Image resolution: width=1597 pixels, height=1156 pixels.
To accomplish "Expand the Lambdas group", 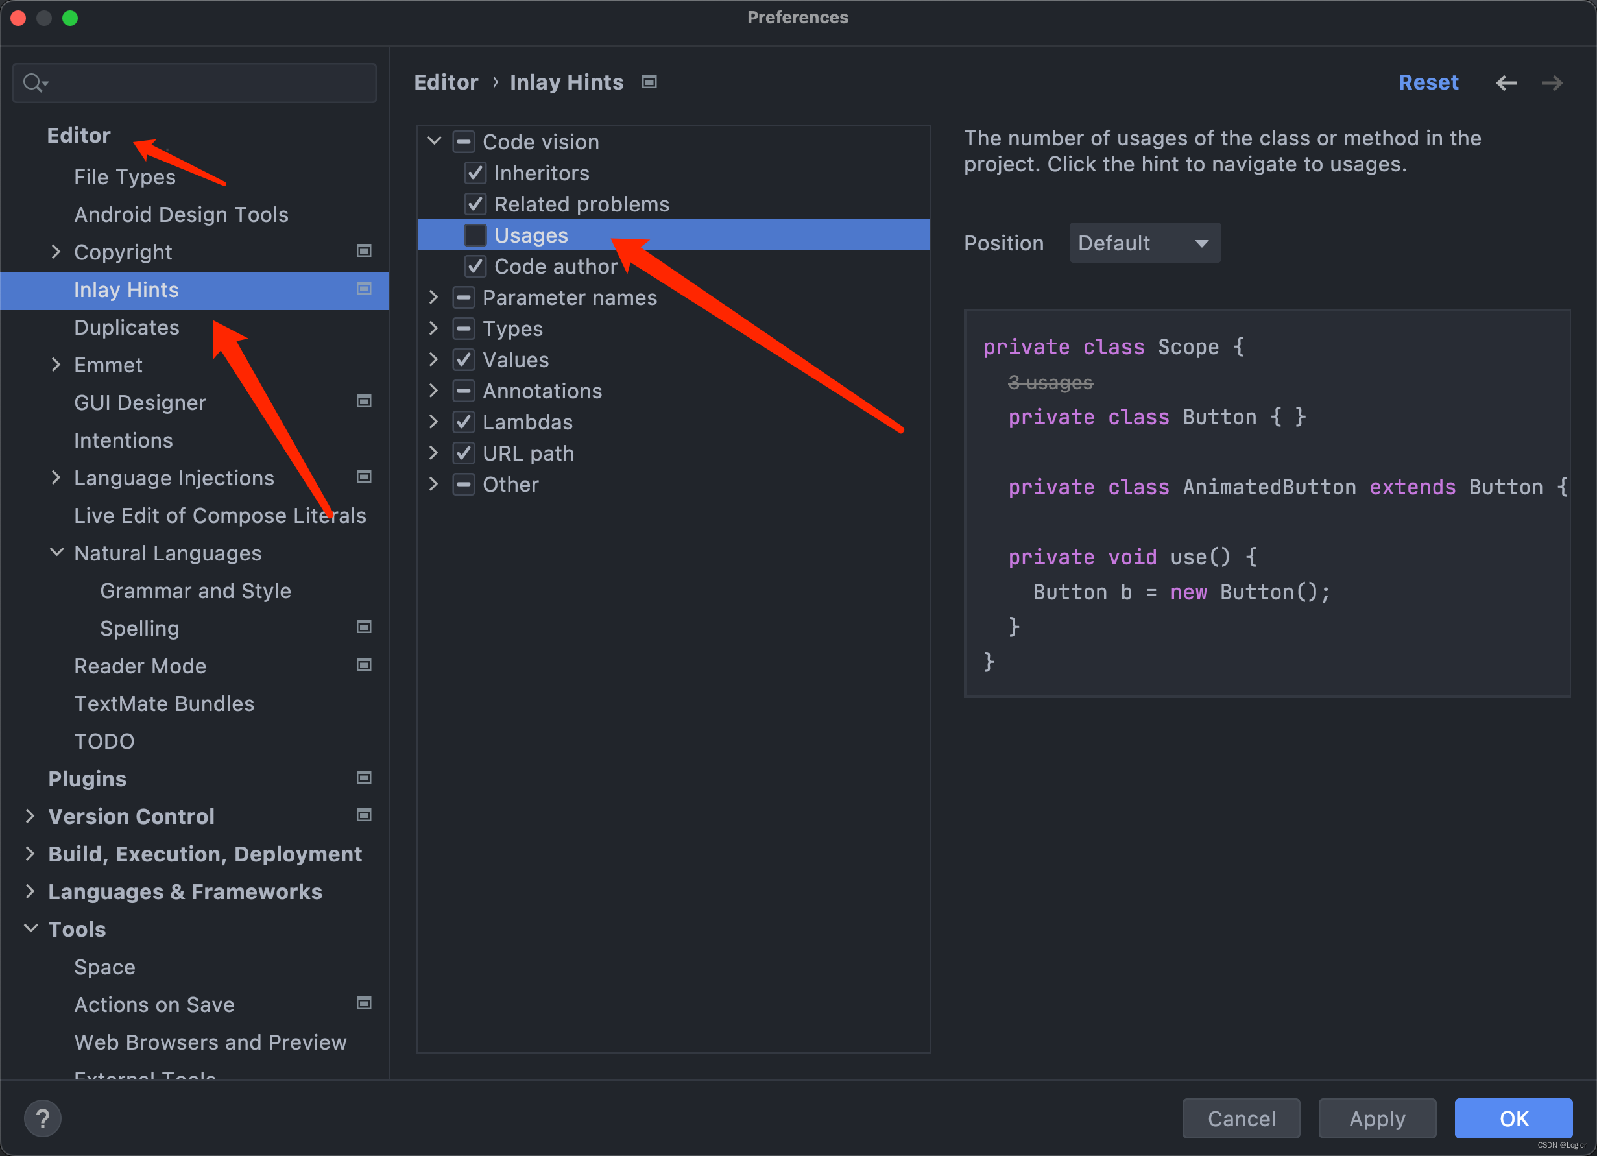I will pyautogui.click(x=434, y=422).
